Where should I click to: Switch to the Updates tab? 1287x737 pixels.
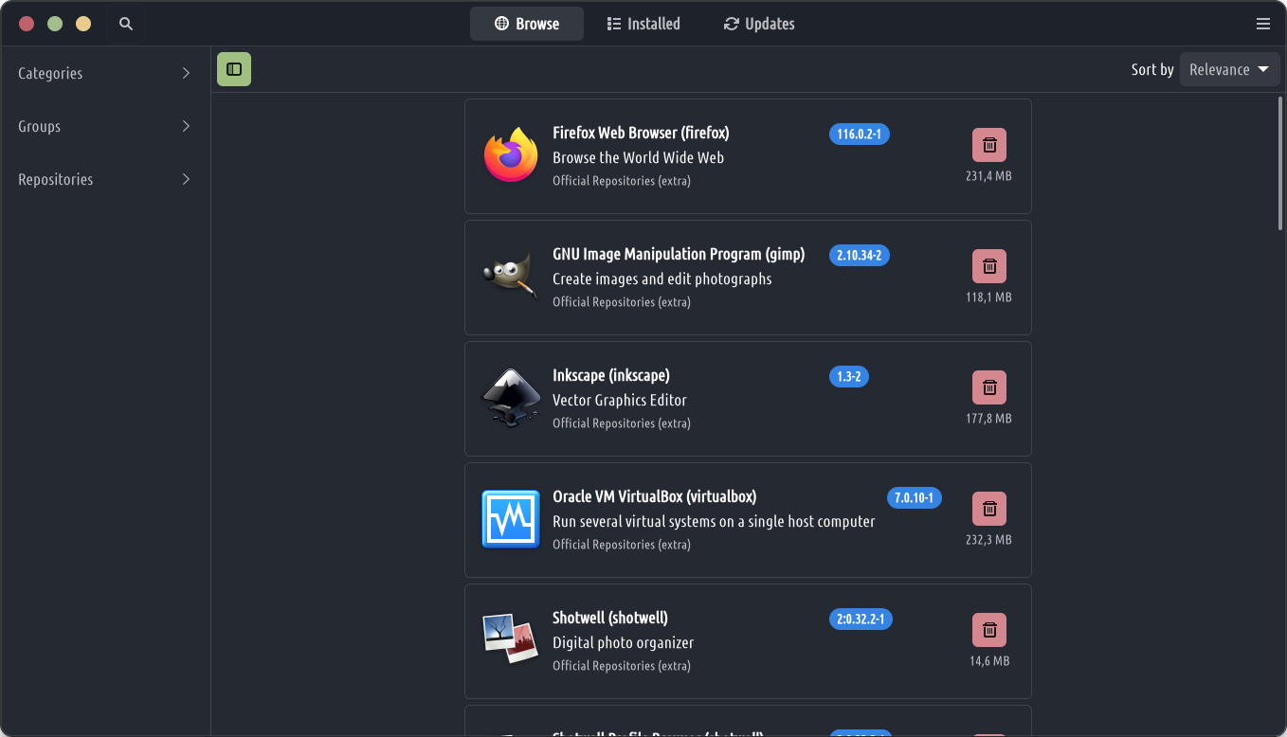coord(758,24)
